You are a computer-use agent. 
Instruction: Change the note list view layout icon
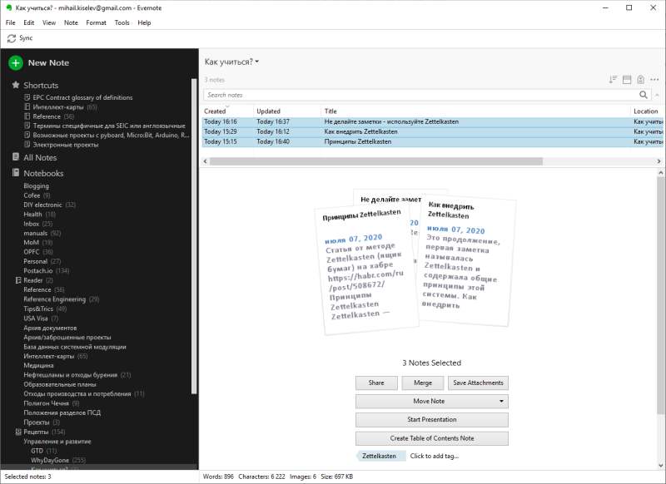[x=627, y=79]
